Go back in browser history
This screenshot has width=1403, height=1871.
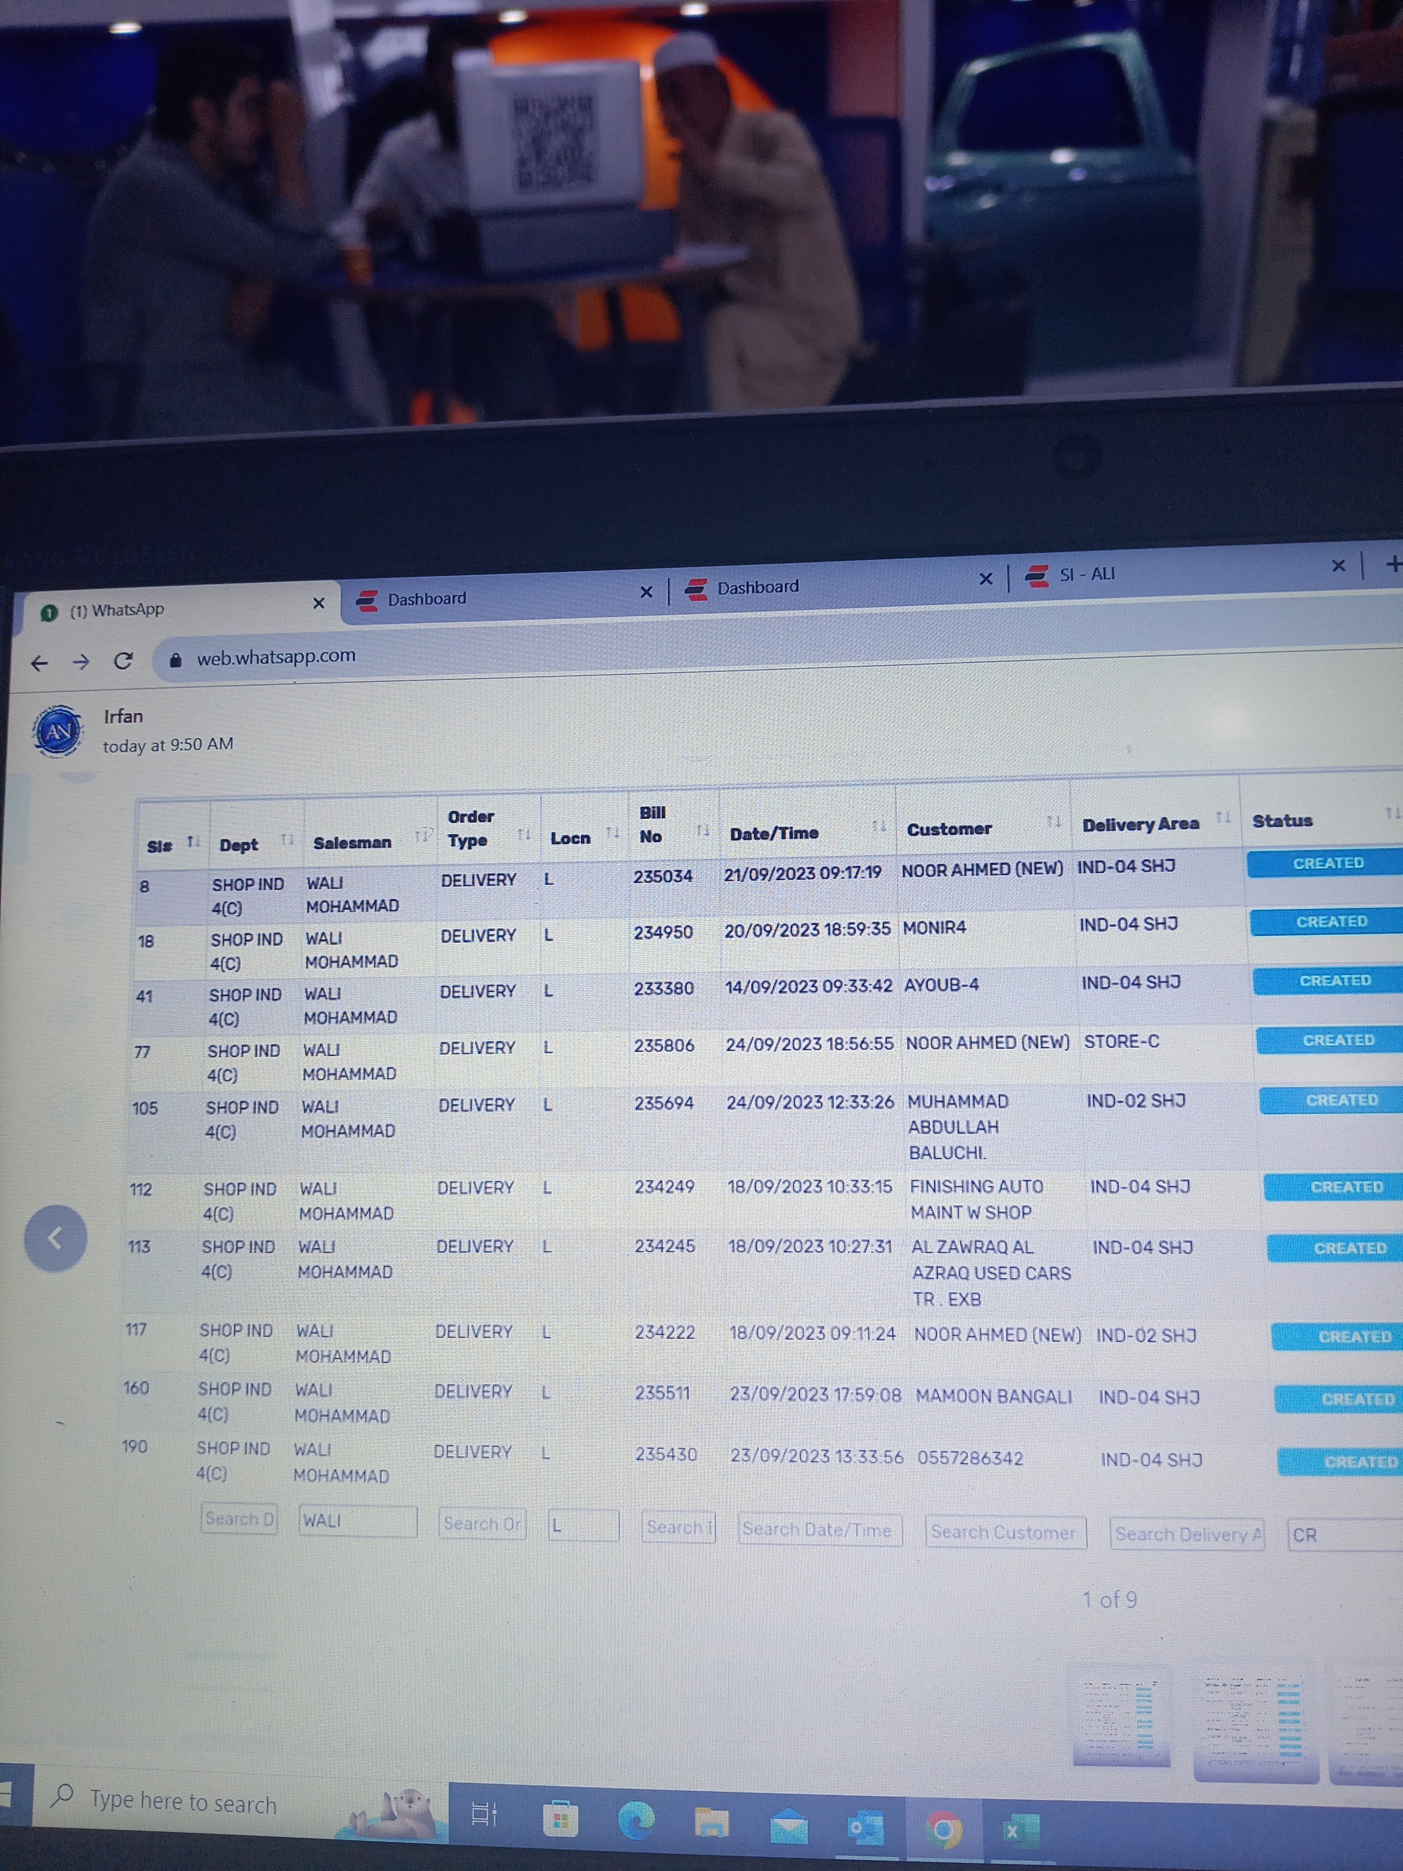(39, 663)
